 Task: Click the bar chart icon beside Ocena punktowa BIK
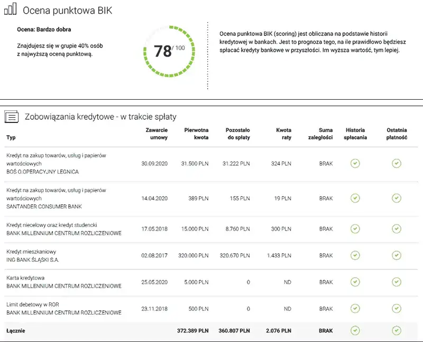[x=11, y=11]
